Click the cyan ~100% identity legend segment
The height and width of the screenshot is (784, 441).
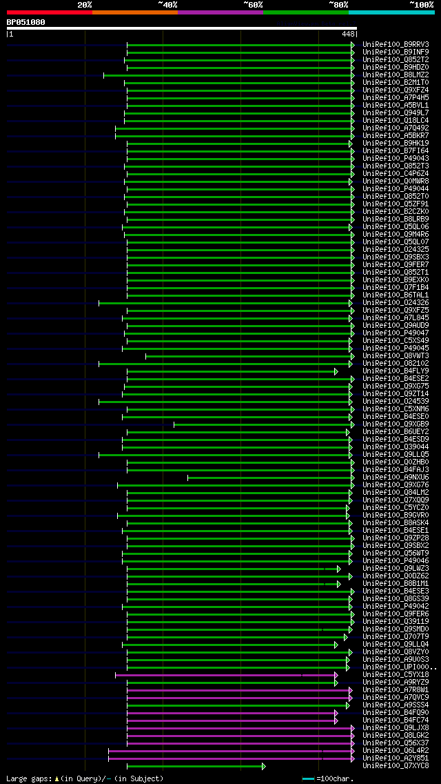point(391,12)
